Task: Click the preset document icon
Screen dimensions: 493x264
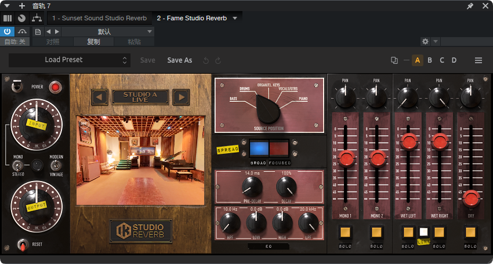Action: point(38,32)
